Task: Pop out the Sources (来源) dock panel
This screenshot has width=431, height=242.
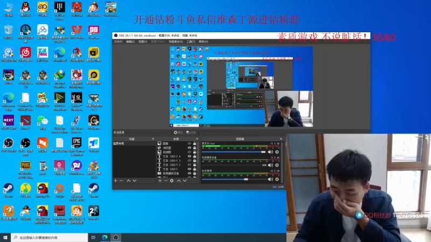Action: [197, 139]
